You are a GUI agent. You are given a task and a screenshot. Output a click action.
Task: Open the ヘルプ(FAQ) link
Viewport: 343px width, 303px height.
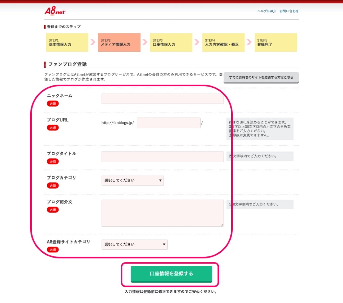point(266,11)
